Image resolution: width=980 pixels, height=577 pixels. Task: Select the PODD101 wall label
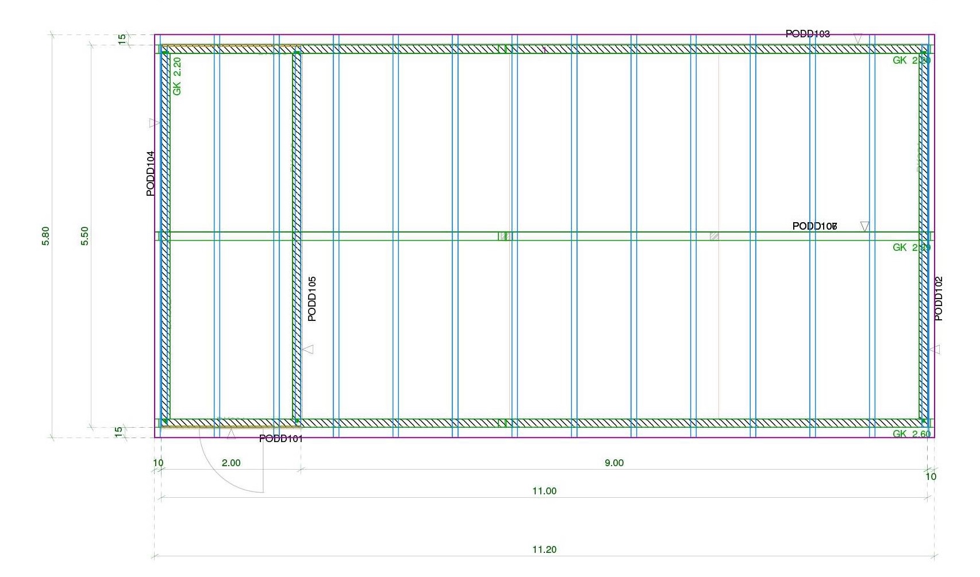[x=280, y=439]
